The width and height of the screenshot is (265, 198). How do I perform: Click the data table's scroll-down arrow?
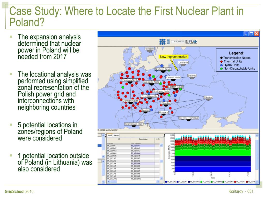[x=161, y=178]
